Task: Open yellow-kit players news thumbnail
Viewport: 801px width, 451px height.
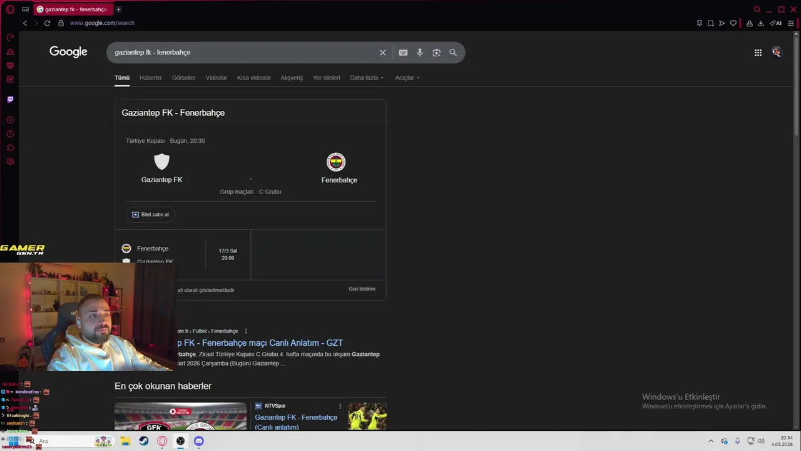Action: tap(367, 417)
